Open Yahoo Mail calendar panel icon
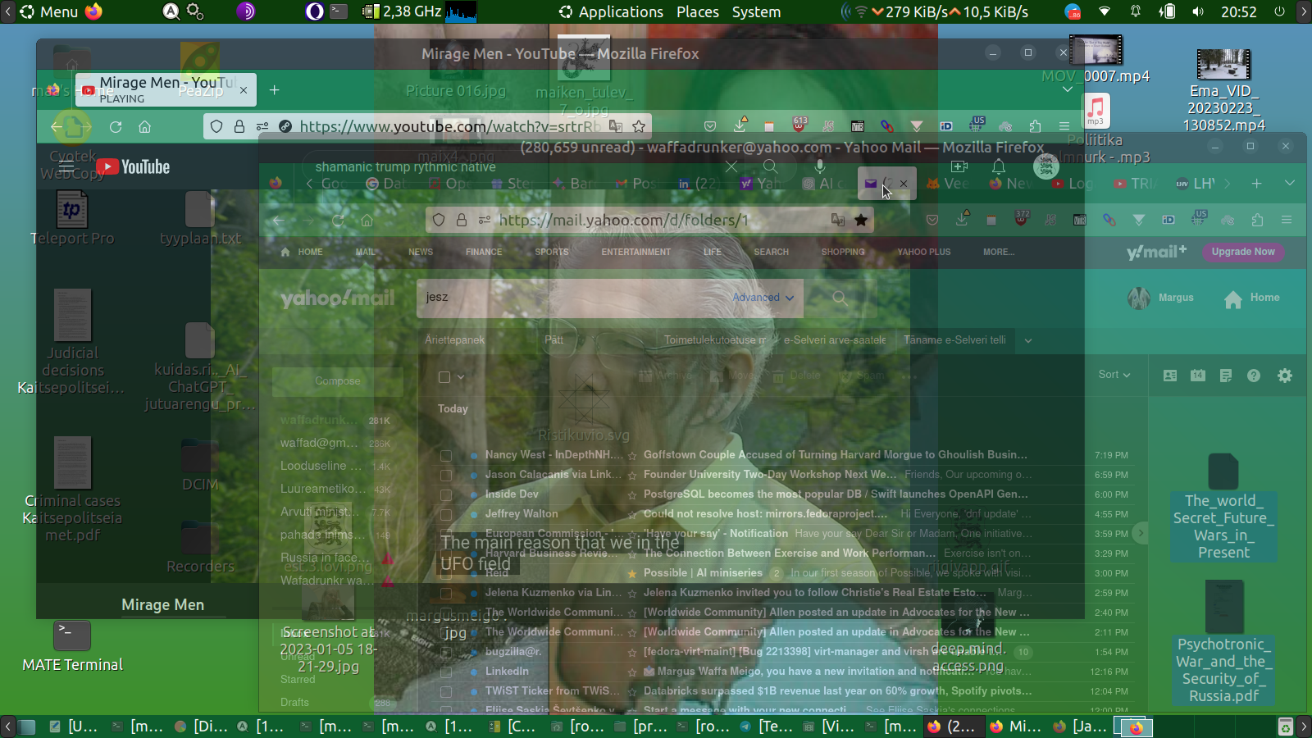This screenshot has width=1312, height=738. pos(1198,376)
